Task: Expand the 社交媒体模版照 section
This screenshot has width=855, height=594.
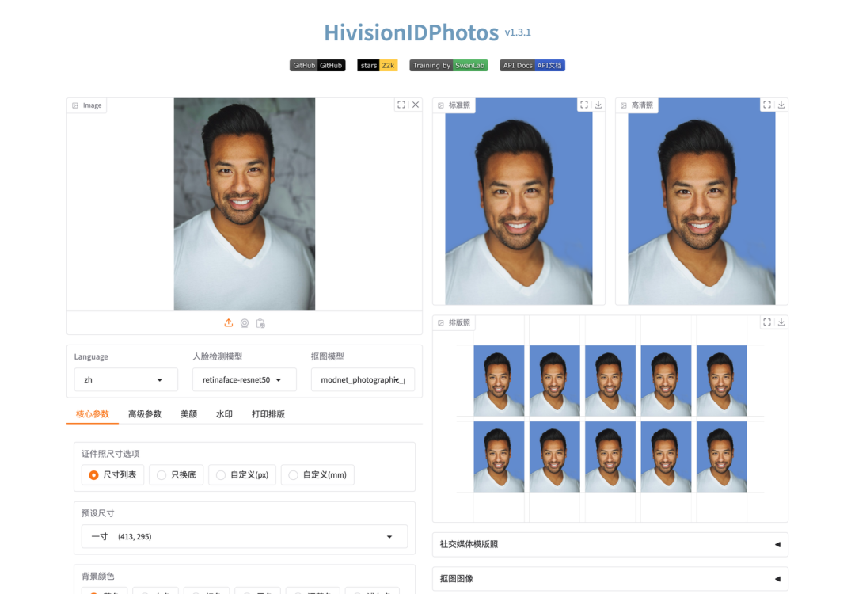Action: tap(610, 544)
